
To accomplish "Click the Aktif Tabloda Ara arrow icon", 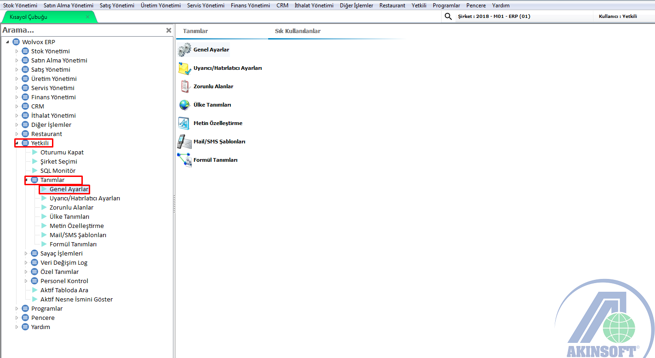I will (x=35, y=290).
